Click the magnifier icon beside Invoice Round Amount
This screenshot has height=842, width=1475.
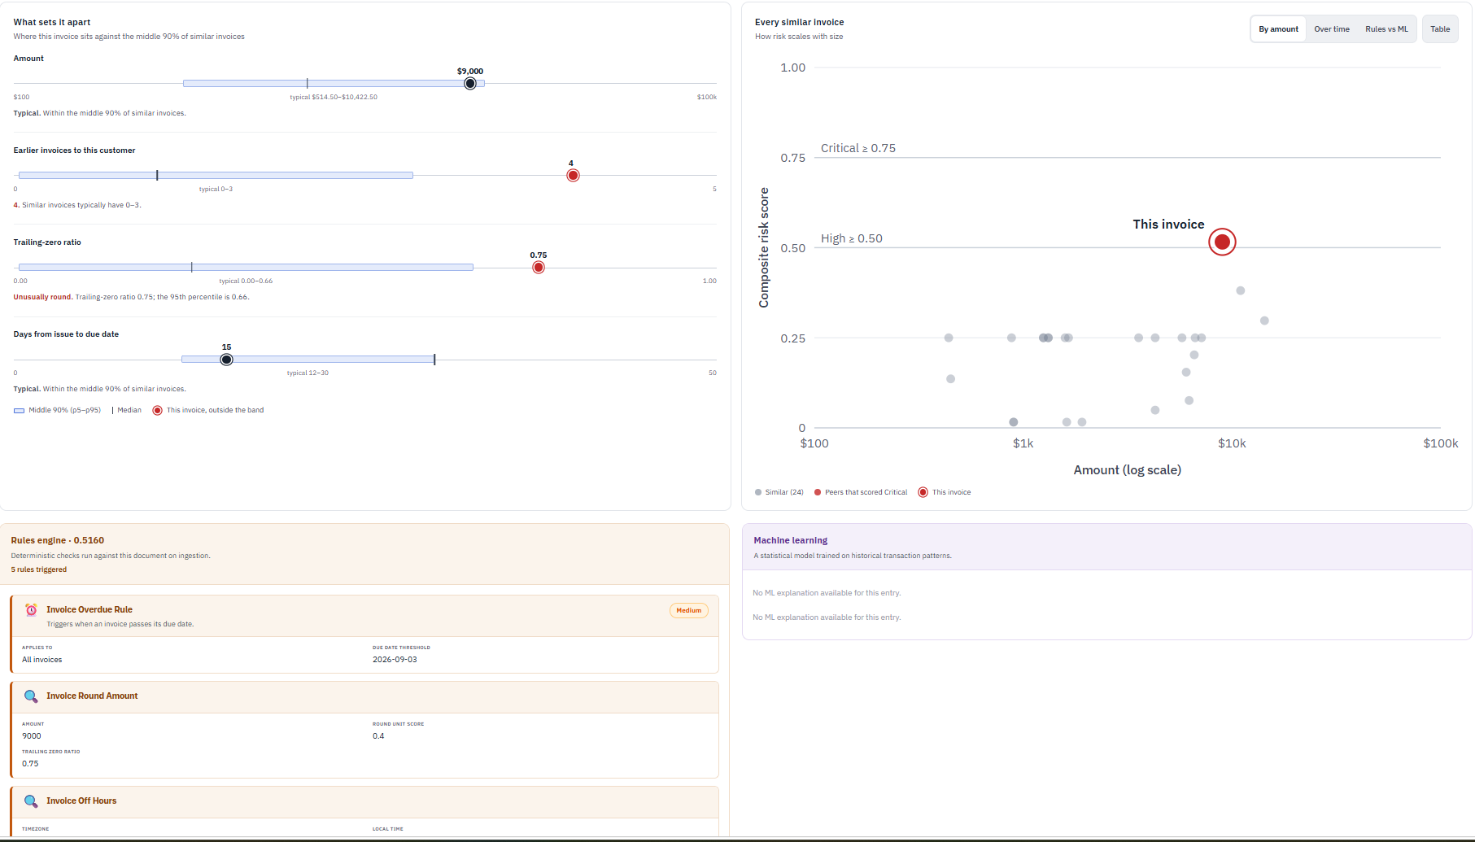31,696
